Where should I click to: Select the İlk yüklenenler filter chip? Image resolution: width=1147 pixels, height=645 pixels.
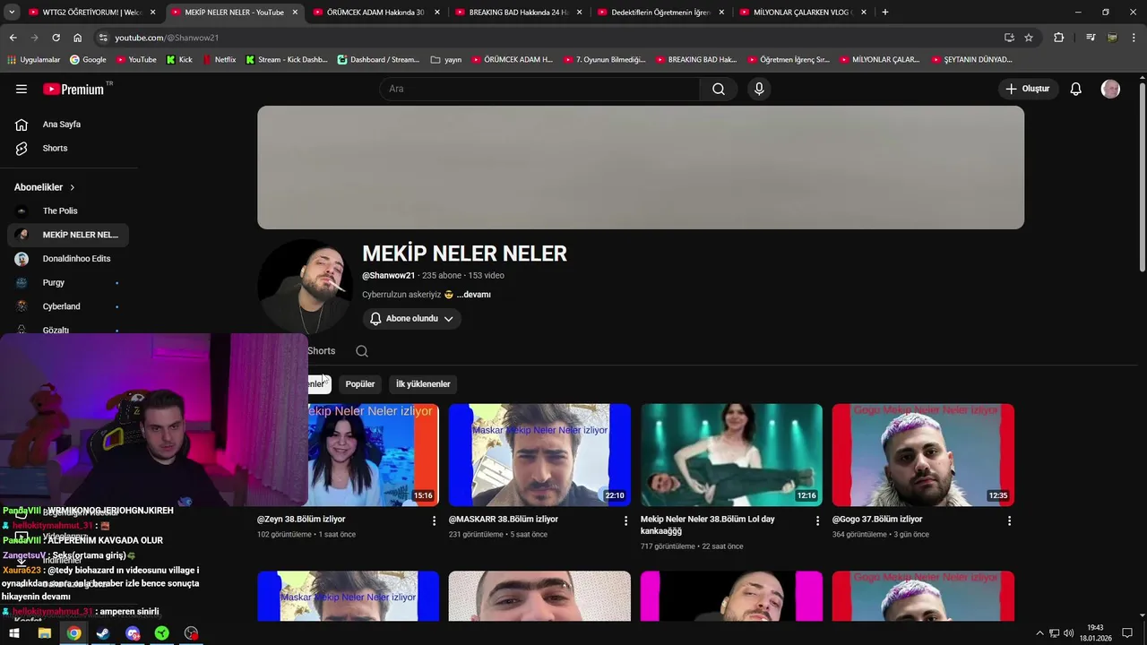(x=423, y=384)
